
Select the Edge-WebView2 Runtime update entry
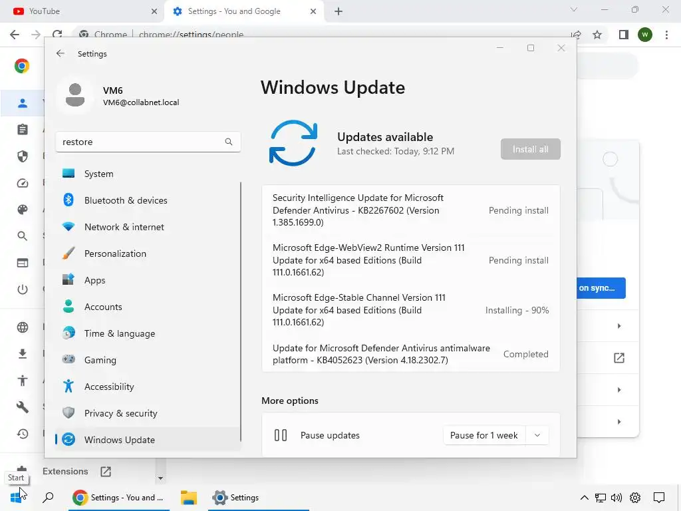pyautogui.click(x=411, y=260)
